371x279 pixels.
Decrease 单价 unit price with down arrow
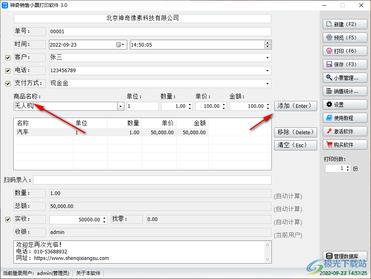click(x=224, y=108)
